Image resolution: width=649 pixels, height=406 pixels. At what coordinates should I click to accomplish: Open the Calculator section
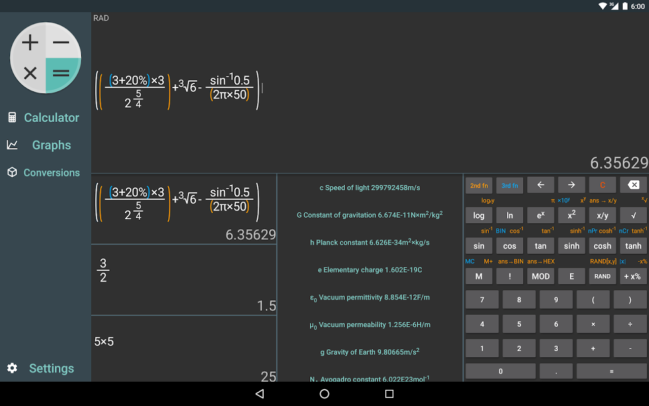[x=44, y=117]
